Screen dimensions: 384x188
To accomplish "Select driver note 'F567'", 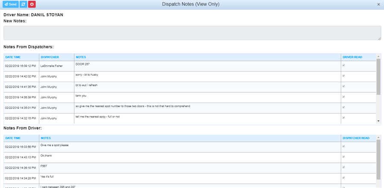I will [44, 166].
